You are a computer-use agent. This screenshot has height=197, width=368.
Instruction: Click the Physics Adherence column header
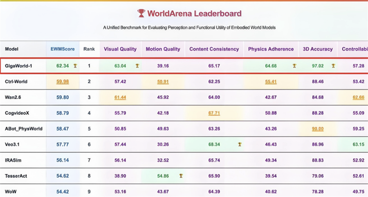point(271,49)
